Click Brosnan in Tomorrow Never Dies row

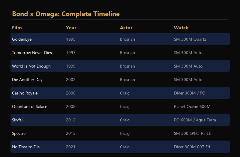pyautogui.click(x=127, y=53)
